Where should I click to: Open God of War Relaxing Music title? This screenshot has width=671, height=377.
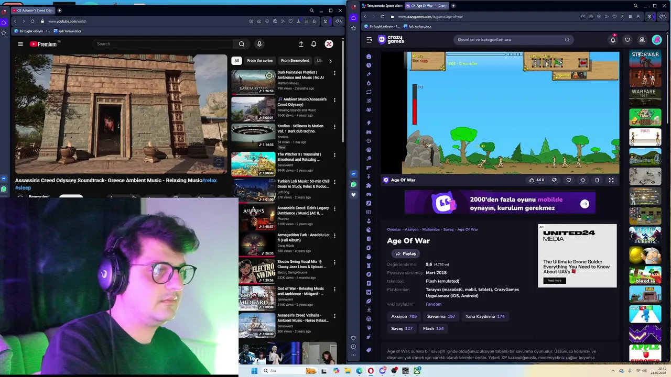[x=301, y=291]
